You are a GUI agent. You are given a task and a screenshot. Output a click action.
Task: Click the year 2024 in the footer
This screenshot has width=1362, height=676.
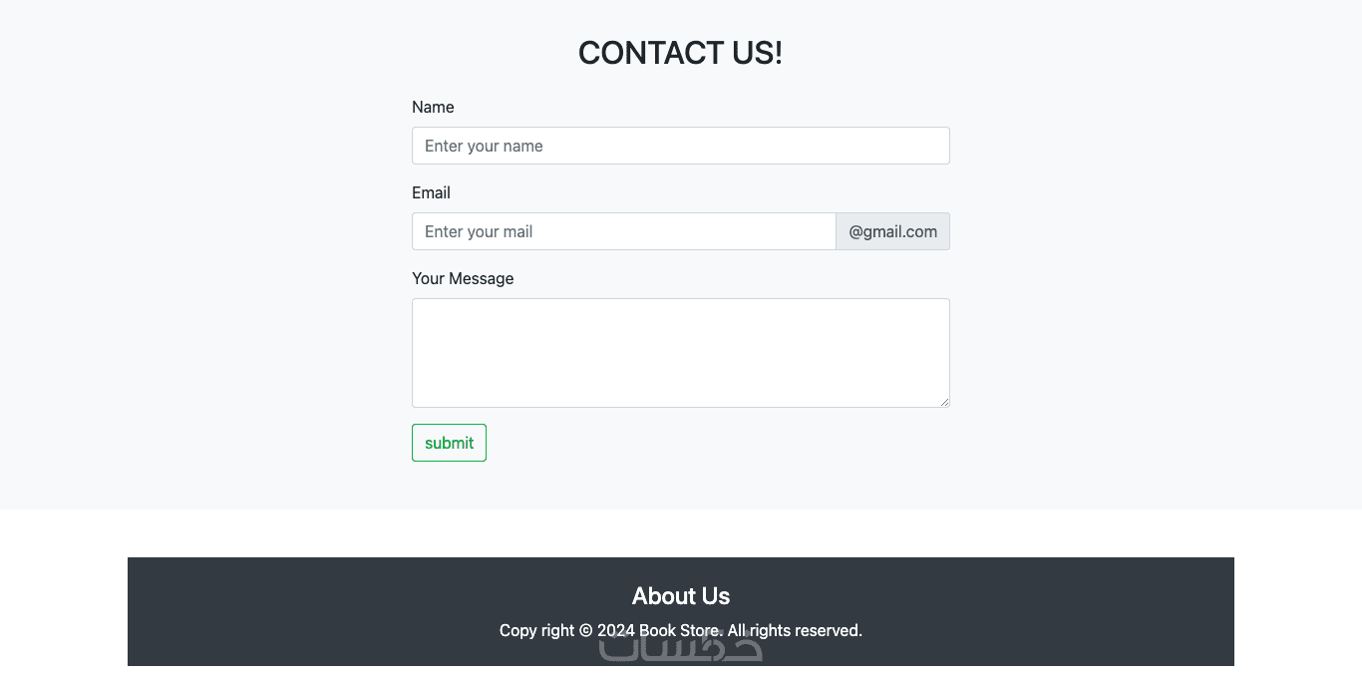pos(615,630)
